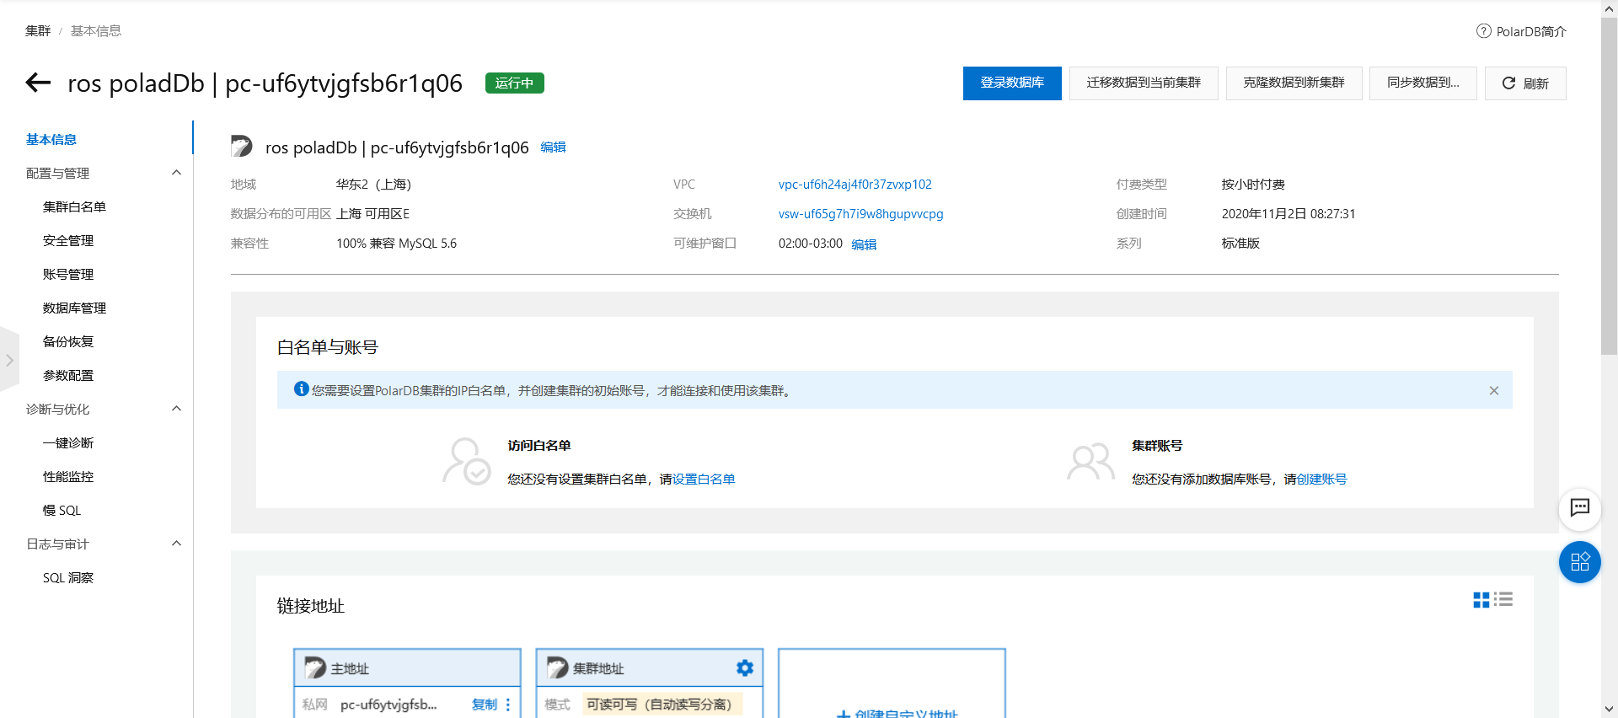Click the 设置白名单 link
The height and width of the screenshot is (718, 1618).
(704, 479)
